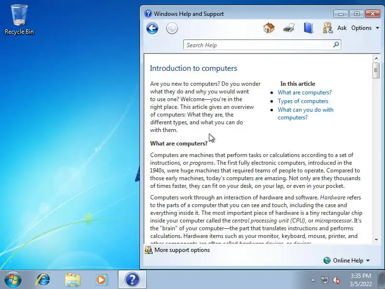
Task: Go back with the blue Back arrow
Action: 152,28
